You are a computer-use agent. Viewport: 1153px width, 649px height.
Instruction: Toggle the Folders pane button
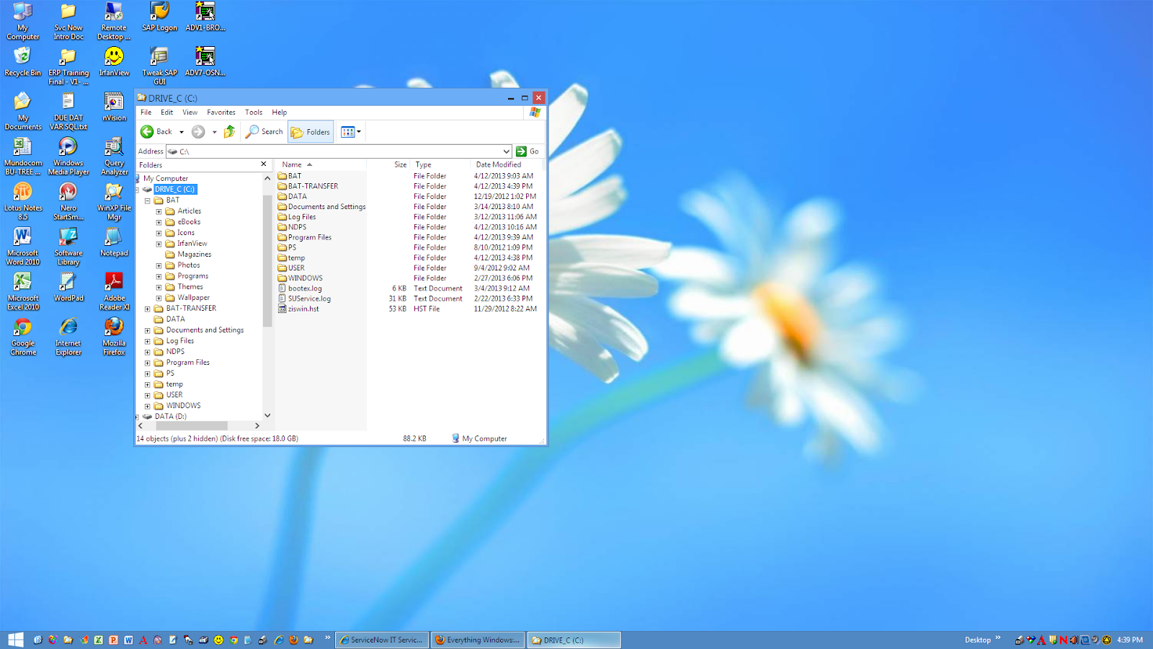pos(311,132)
